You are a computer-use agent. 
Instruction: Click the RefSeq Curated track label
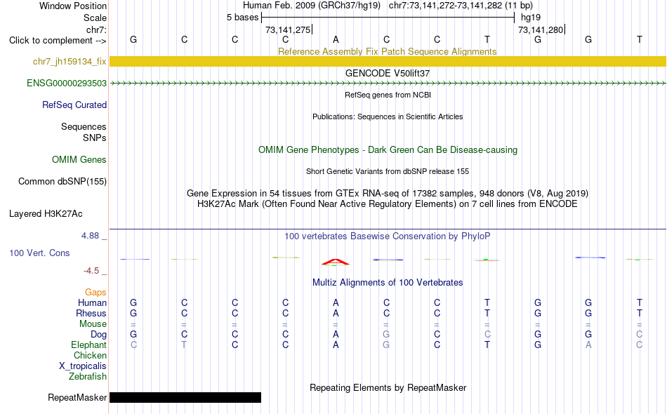point(74,105)
